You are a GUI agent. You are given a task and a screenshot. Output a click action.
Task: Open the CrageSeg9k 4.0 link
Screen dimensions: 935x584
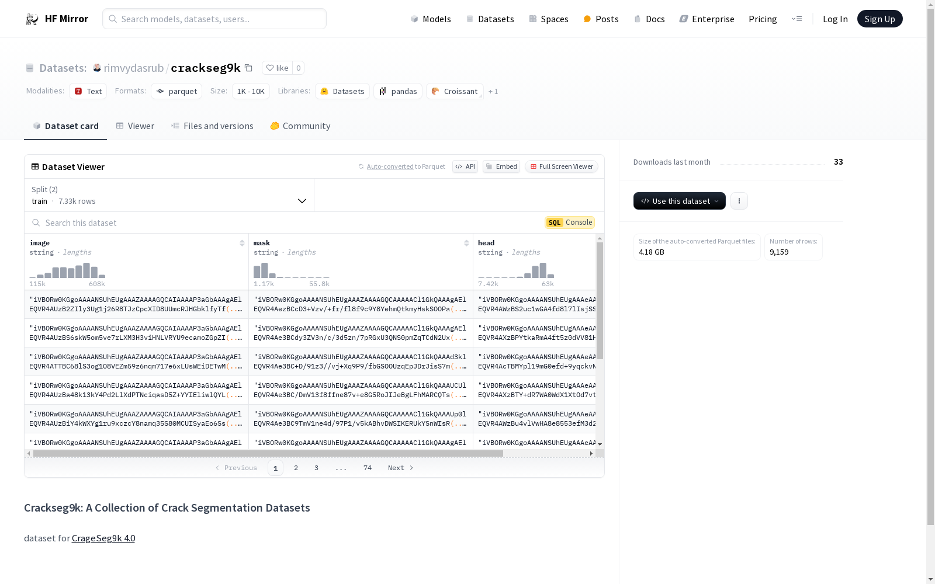tap(103, 538)
